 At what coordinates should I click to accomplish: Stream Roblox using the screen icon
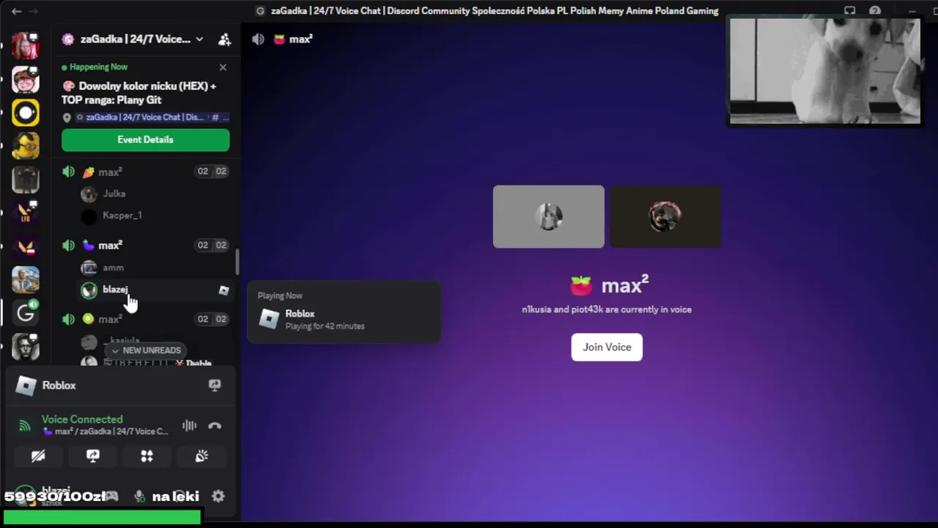pyautogui.click(x=215, y=385)
